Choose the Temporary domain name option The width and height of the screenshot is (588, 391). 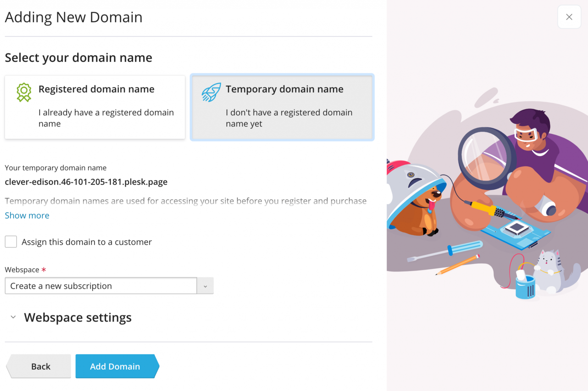[282, 107]
